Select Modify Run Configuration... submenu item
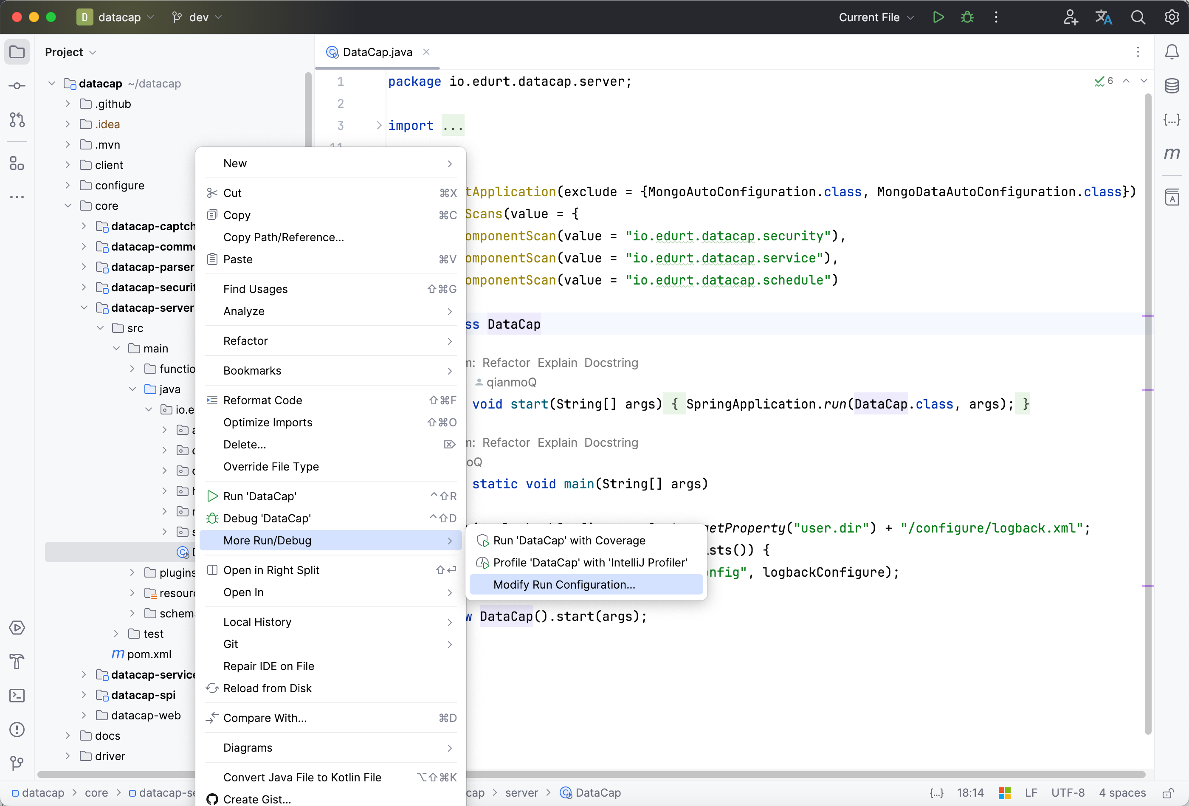This screenshot has width=1189, height=806. coord(586,584)
